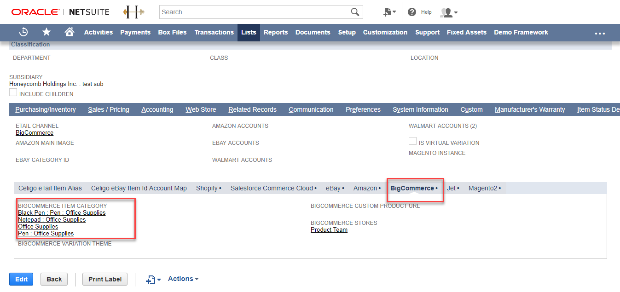Select the Shopify tab
620x292 pixels.
[x=209, y=188]
